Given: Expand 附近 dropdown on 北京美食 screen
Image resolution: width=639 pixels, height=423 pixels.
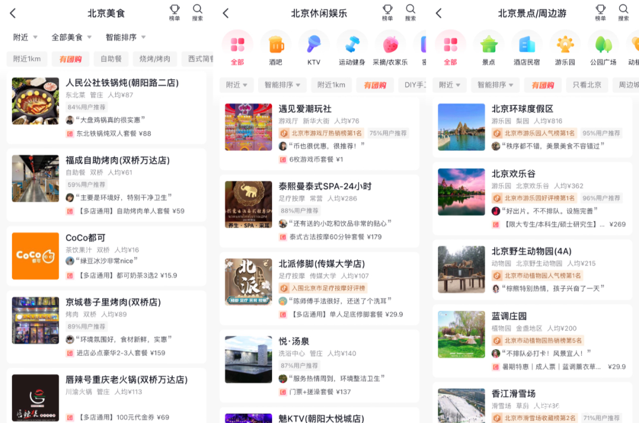Looking at the screenshot, I should pyautogui.click(x=25, y=37).
